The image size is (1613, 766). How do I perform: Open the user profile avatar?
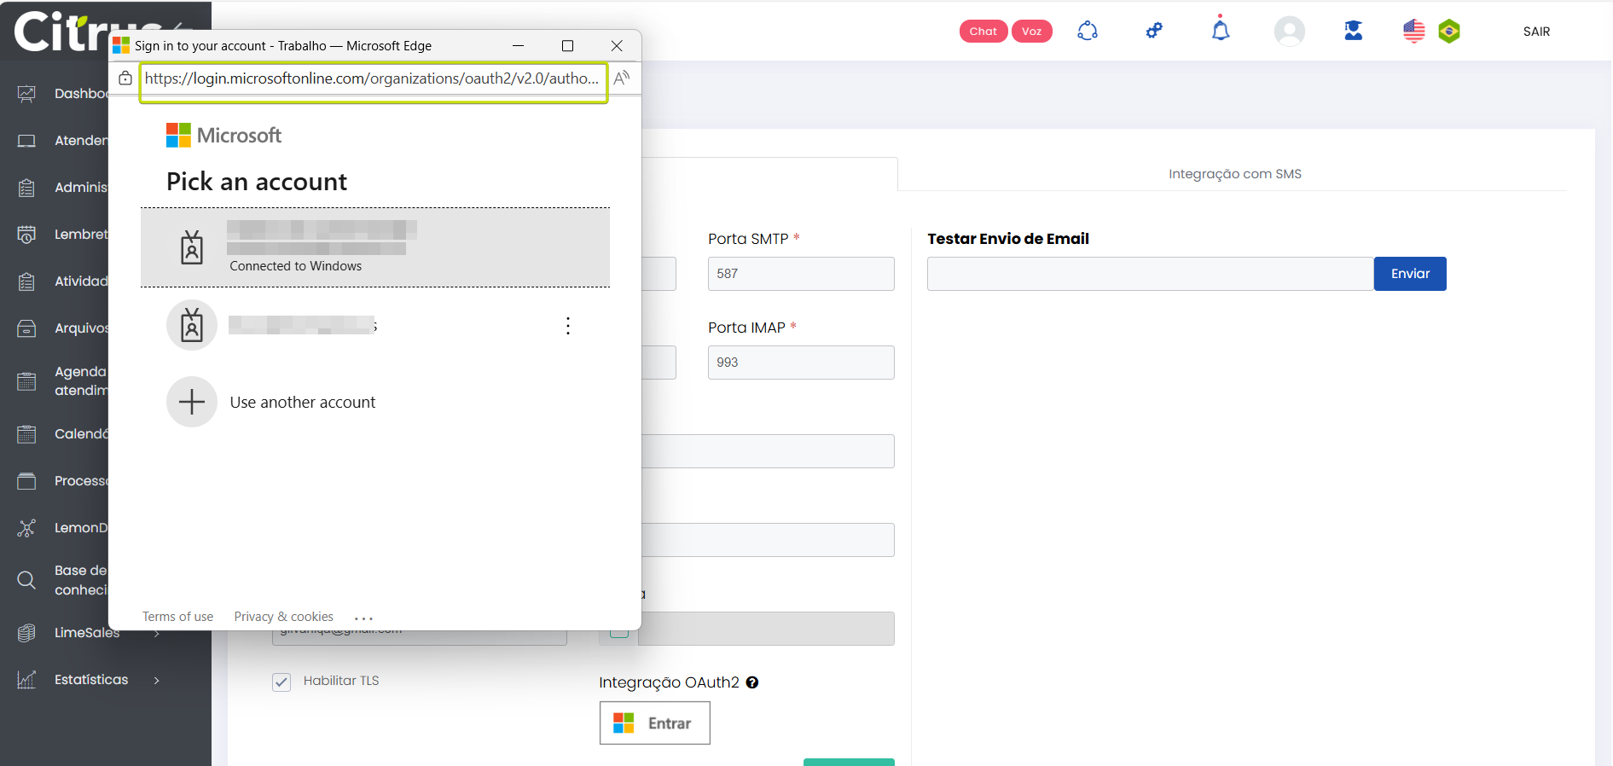(1289, 32)
